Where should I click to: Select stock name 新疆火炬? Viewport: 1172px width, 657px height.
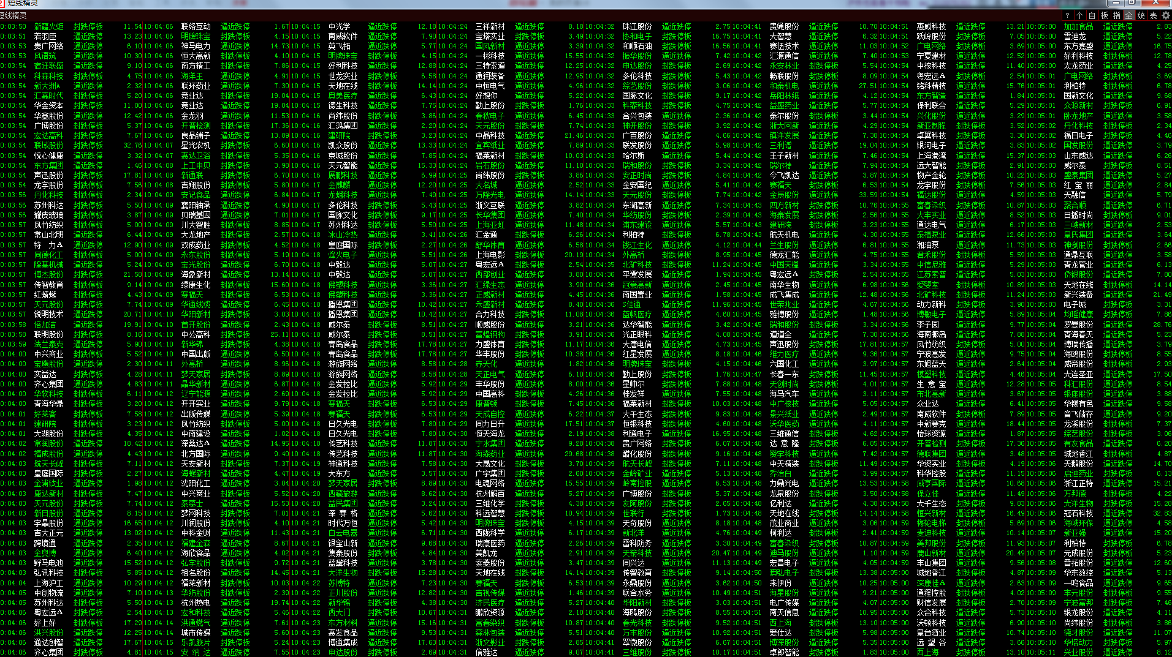point(48,26)
